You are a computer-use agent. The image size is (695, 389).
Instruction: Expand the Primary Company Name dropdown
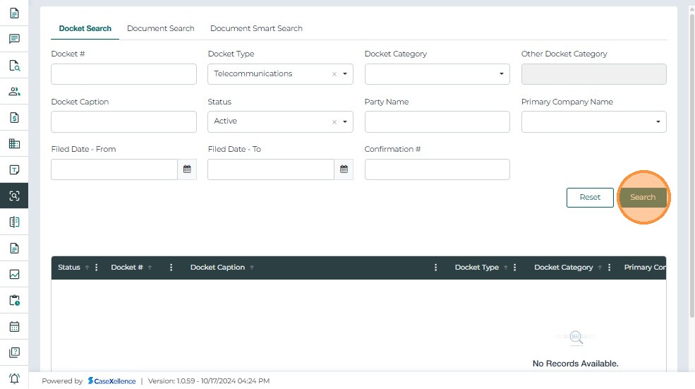[658, 122]
